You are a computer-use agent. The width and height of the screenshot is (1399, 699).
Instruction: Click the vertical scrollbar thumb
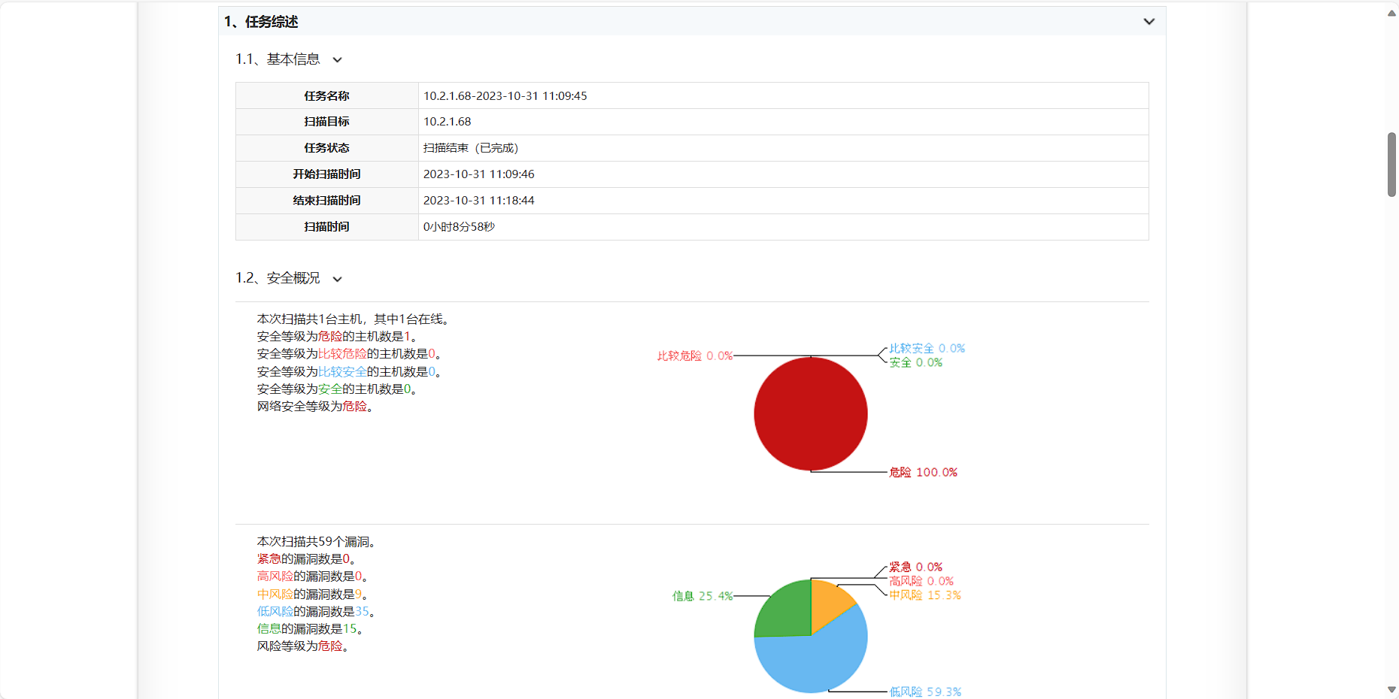[1391, 165]
